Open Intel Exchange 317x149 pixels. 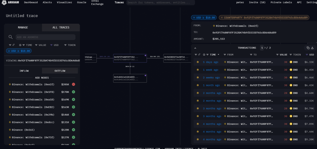[x=97, y=2]
